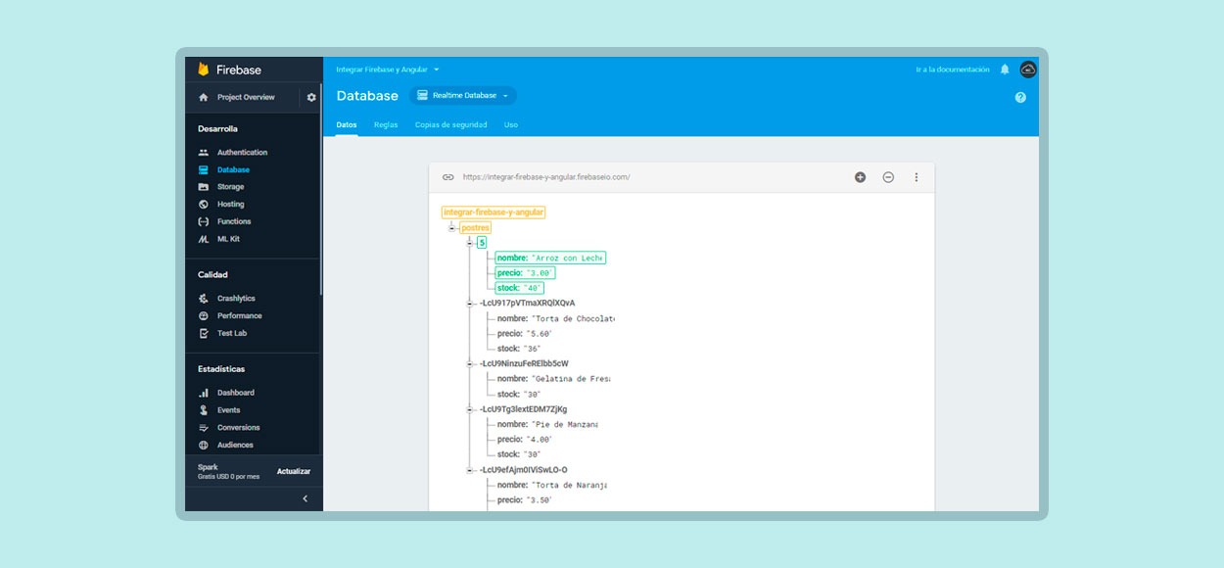Expand all nodes with plus icon
Screen dimensions: 1224x568
pos(861,177)
